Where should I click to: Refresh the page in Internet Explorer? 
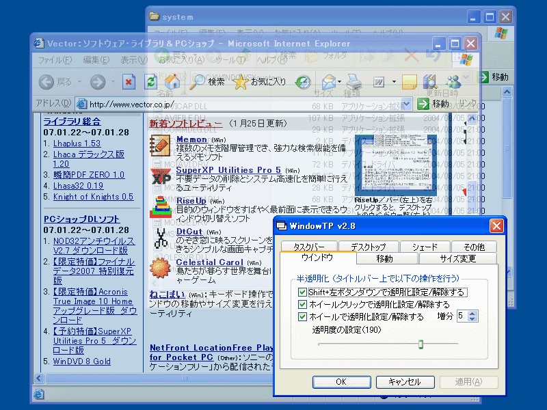[150, 82]
